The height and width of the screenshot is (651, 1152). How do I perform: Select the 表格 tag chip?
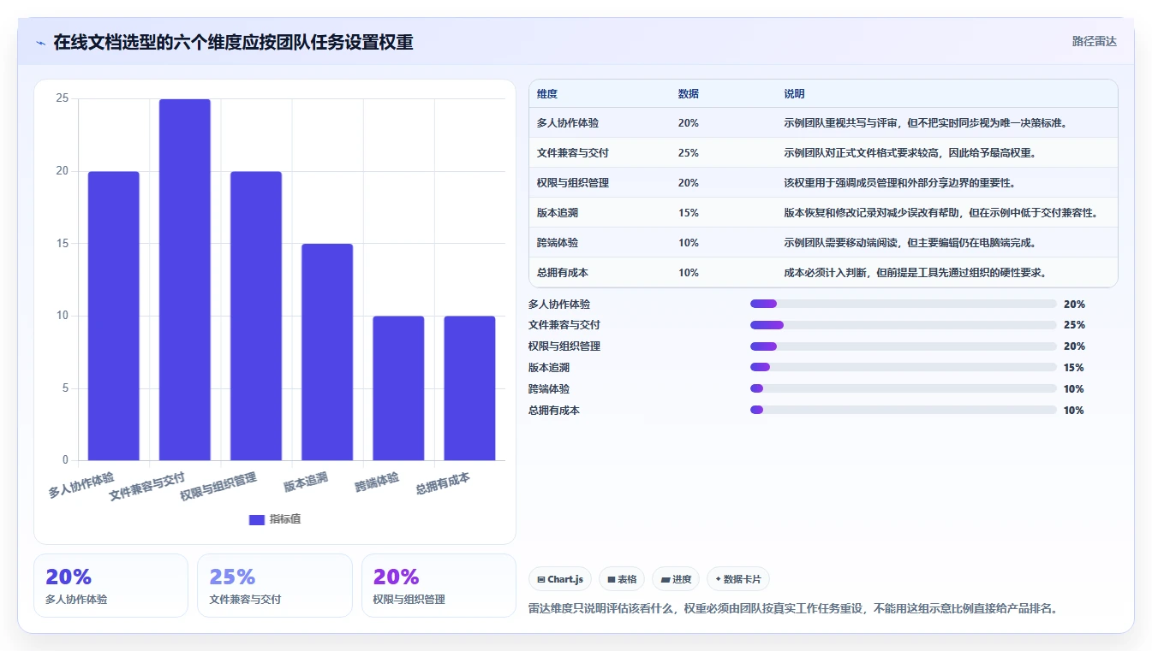click(622, 579)
